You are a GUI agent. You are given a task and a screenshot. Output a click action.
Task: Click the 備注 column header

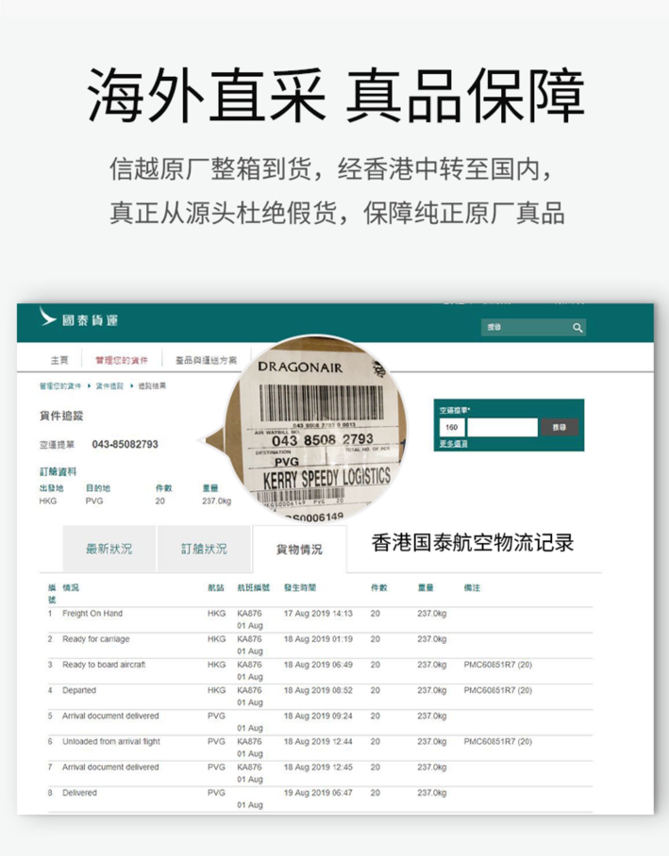(x=472, y=588)
